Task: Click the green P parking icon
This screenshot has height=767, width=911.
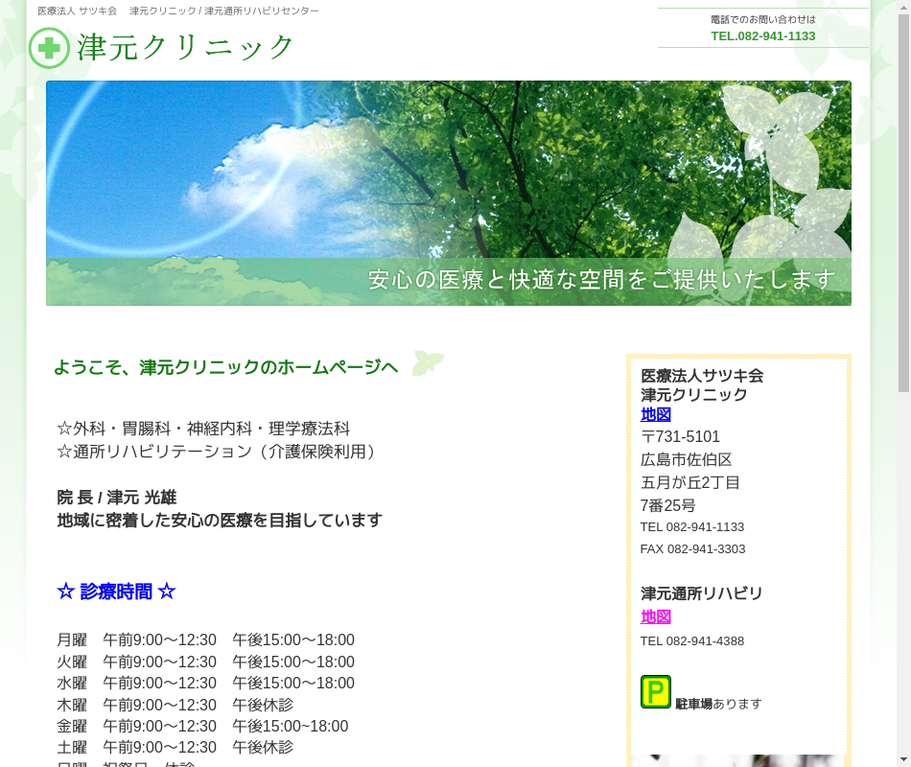Action: [656, 692]
